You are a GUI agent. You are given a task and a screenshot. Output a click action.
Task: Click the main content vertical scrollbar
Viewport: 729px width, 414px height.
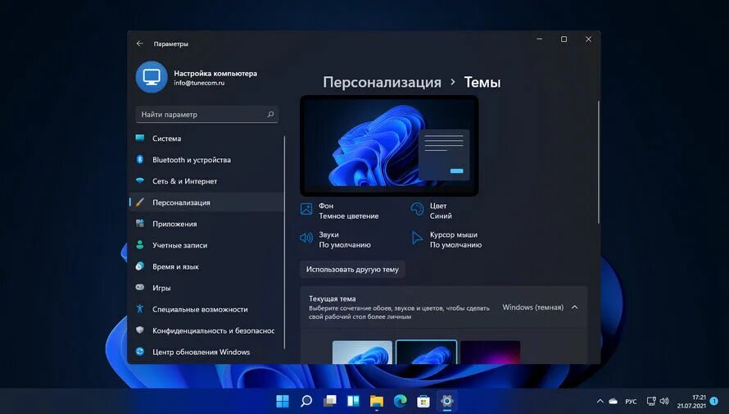tap(599, 162)
